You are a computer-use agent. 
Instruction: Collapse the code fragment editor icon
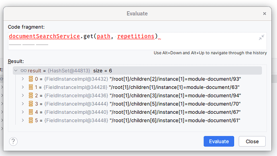click(x=261, y=37)
